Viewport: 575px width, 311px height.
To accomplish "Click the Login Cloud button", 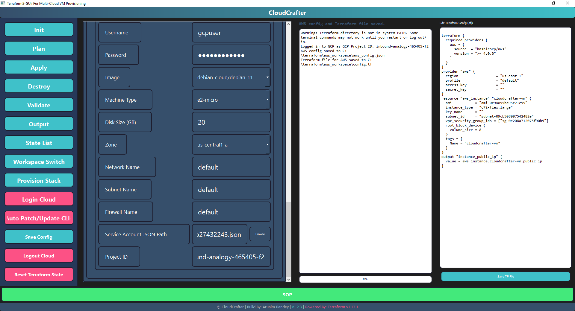I will [x=39, y=199].
